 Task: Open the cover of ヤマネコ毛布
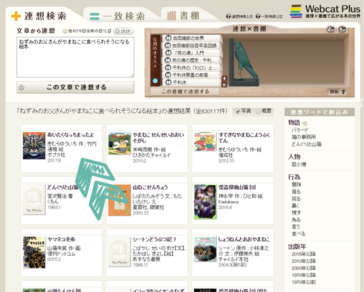[34, 253]
